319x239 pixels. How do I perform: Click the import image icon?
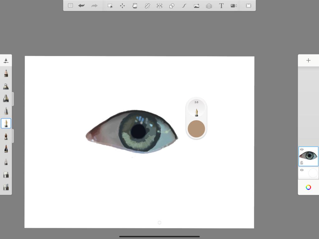(197, 6)
